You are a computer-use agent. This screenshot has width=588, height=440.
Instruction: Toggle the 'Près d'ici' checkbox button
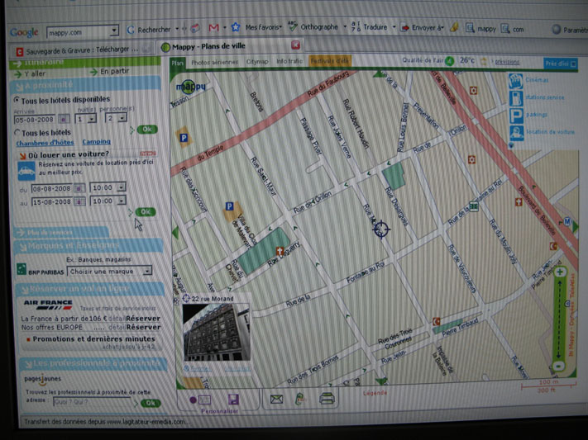pos(560,64)
